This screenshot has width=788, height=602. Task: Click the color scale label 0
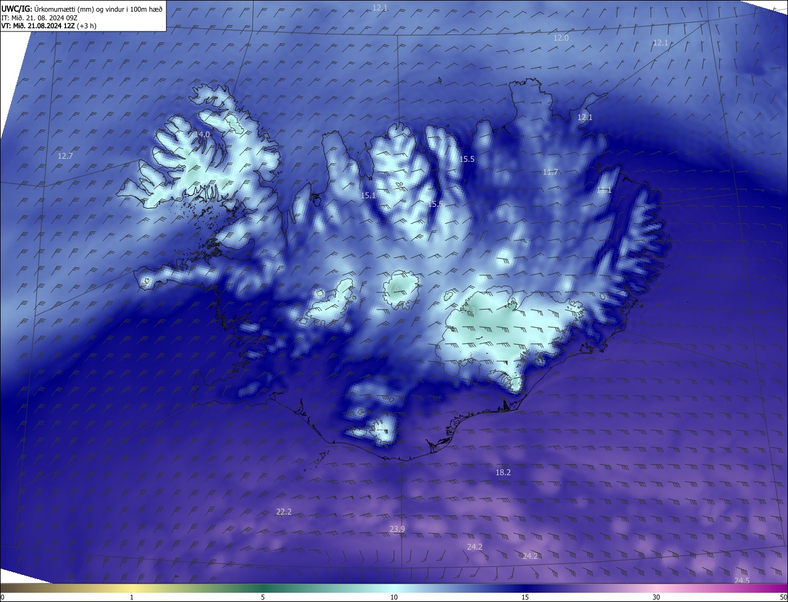pos(2,597)
